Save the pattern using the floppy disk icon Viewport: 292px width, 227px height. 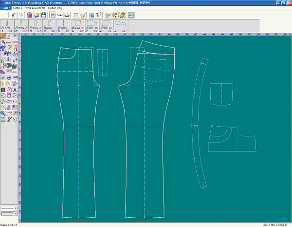coord(44,15)
